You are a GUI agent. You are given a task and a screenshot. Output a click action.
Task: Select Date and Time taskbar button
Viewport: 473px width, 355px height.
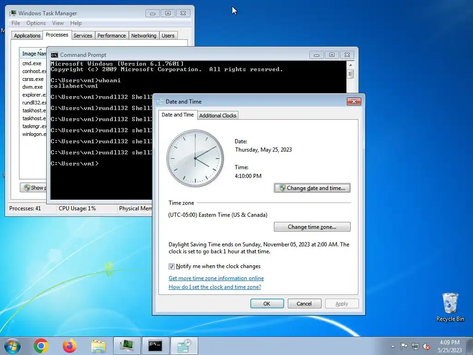tap(184, 346)
